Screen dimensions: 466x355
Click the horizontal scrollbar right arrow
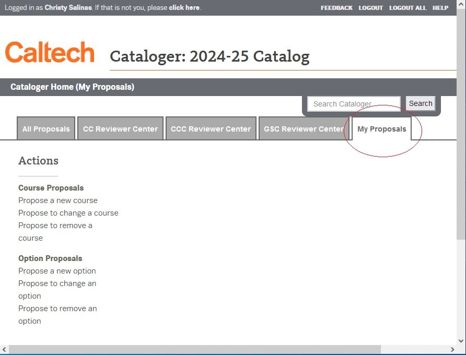[452, 349]
